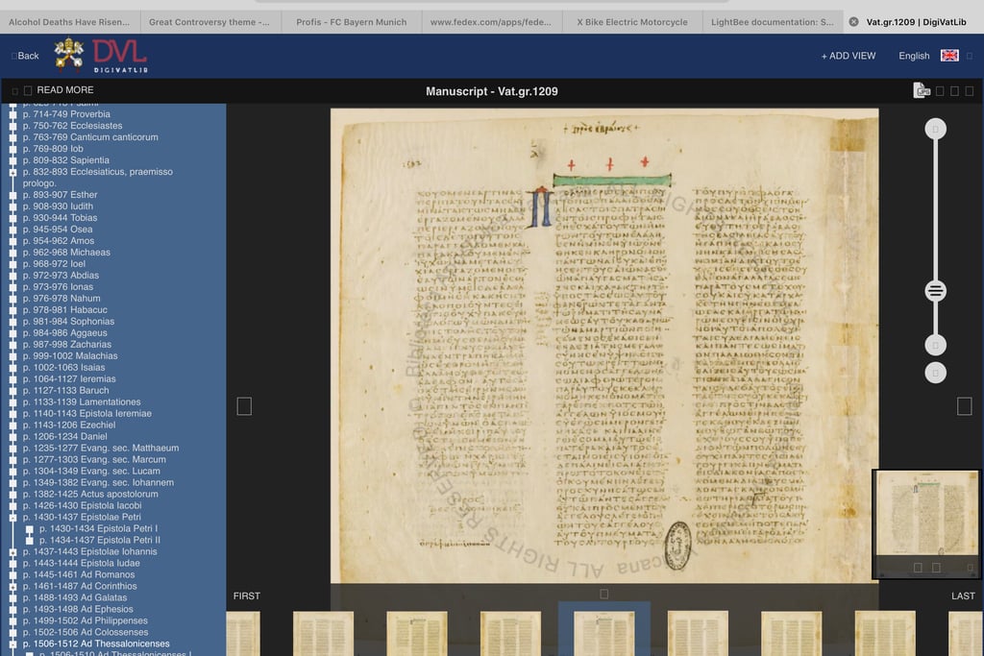Expand the Ecclesiasticus tree node
The height and width of the screenshot is (656, 984).
12,172
